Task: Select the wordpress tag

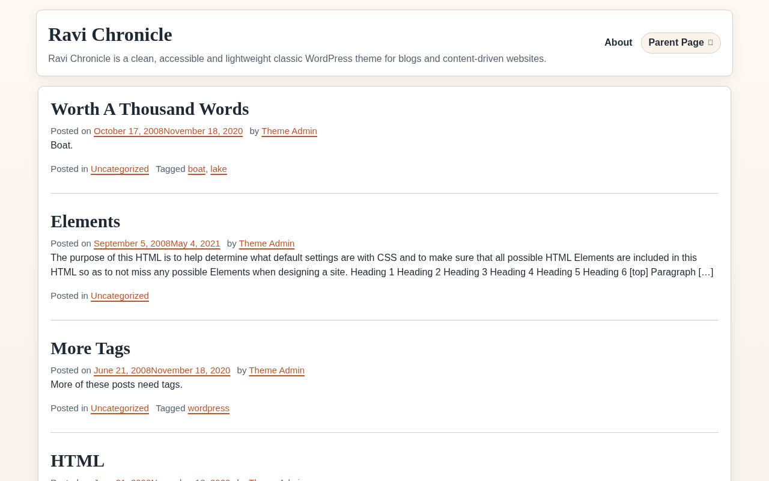Action: click(x=208, y=408)
